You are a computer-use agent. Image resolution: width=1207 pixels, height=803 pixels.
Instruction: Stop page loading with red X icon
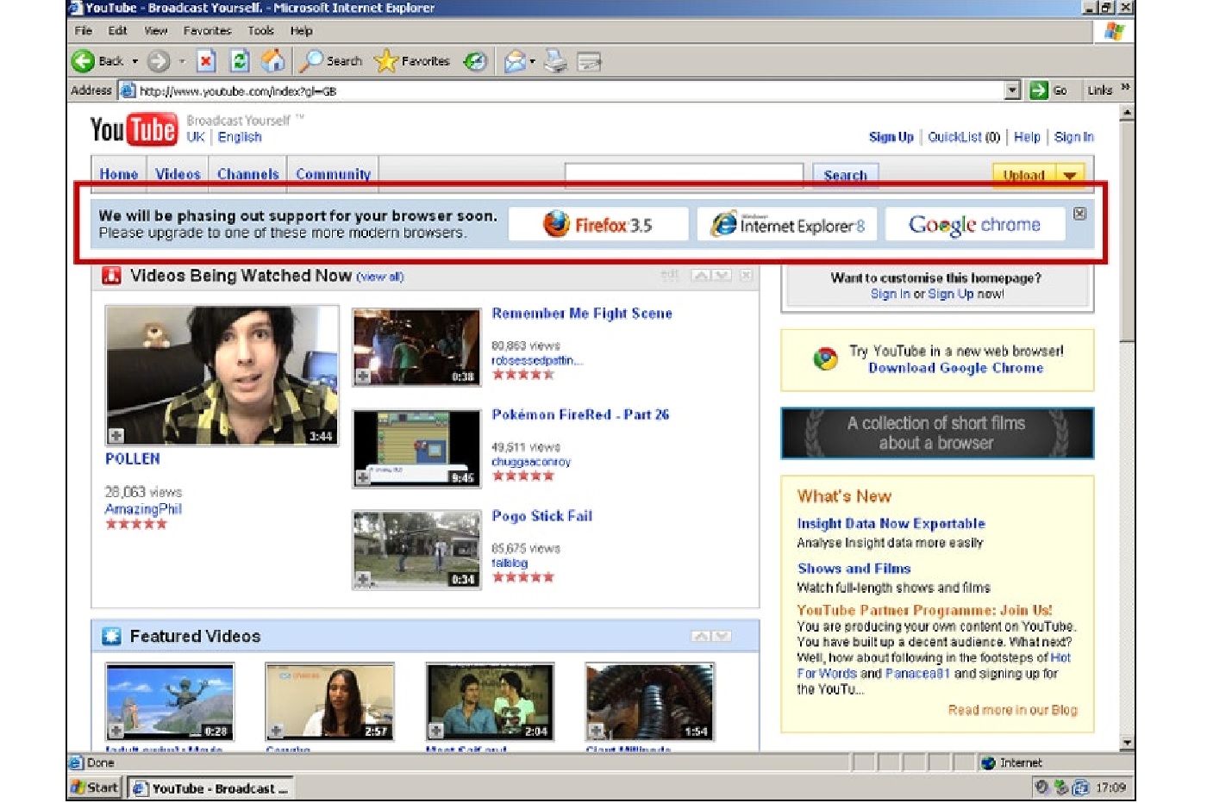[x=206, y=61]
